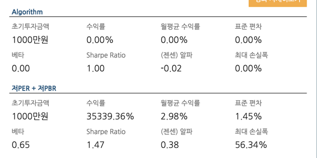Image resolution: width=317 pixels, height=158 pixels.
Task: Click the Sharpe Ratio label under Algorithm
Action: click(106, 56)
